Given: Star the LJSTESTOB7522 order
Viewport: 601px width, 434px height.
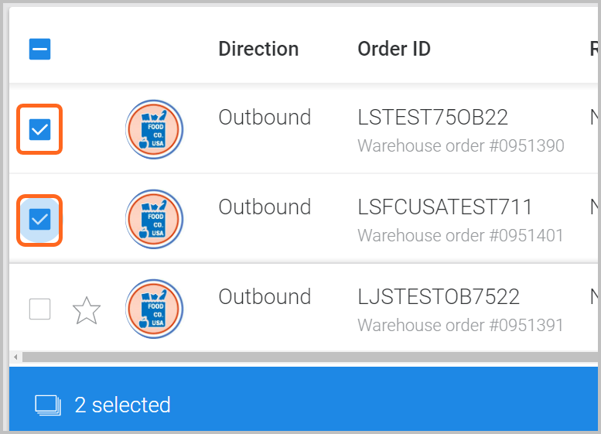Looking at the screenshot, I should pos(87,310).
